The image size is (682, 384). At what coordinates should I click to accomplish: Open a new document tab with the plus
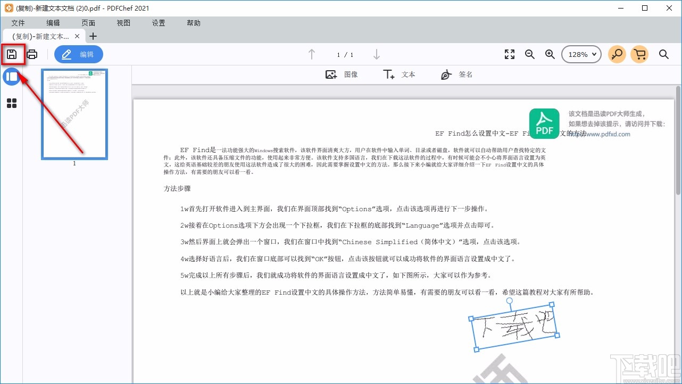(x=93, y=36)
